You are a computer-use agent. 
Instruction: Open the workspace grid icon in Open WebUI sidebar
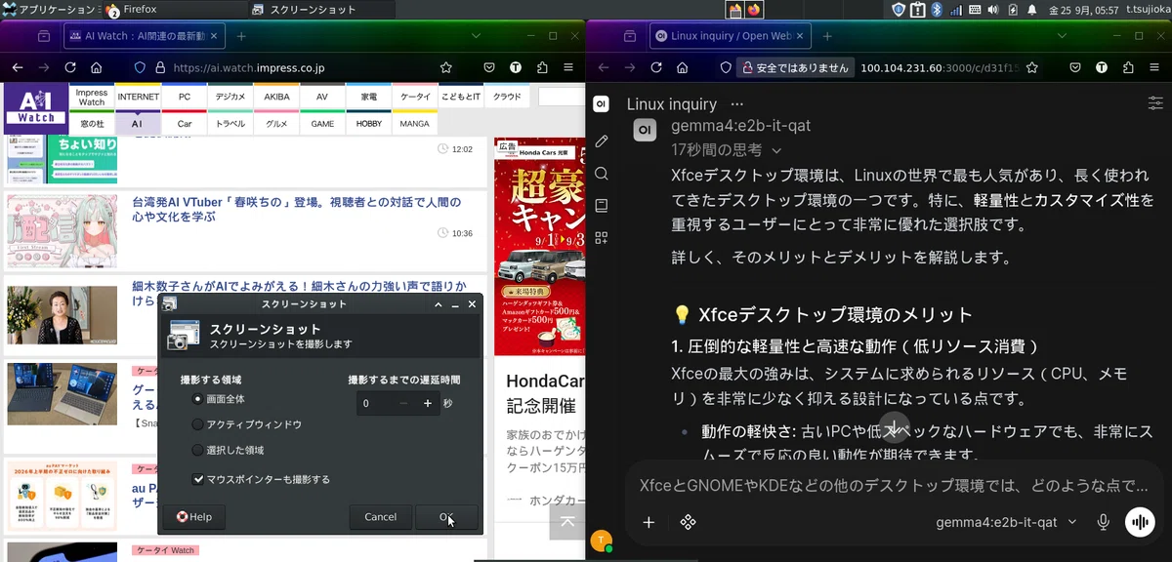pos(602,238)
